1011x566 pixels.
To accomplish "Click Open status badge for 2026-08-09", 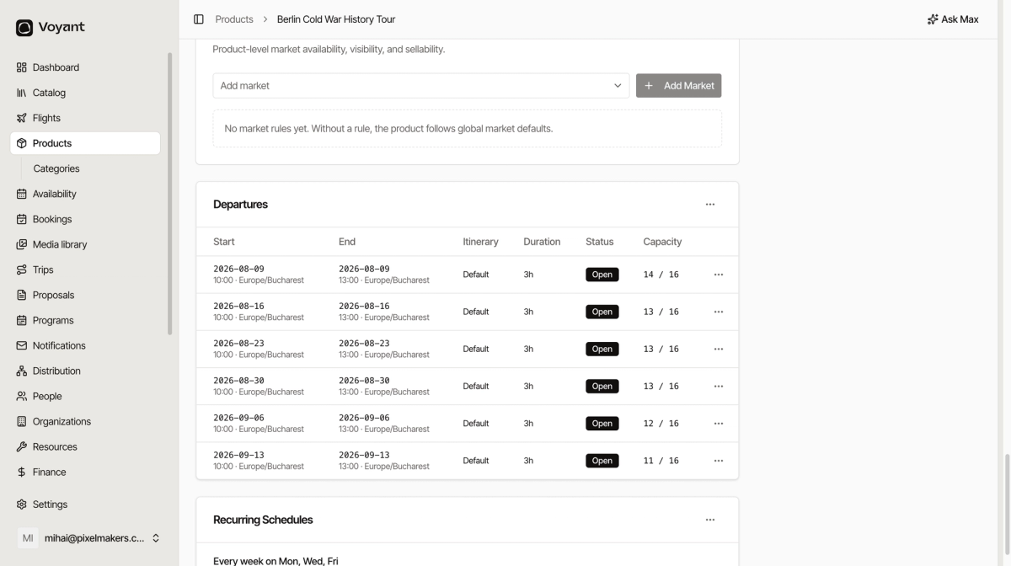I will [x=602, y=275].
